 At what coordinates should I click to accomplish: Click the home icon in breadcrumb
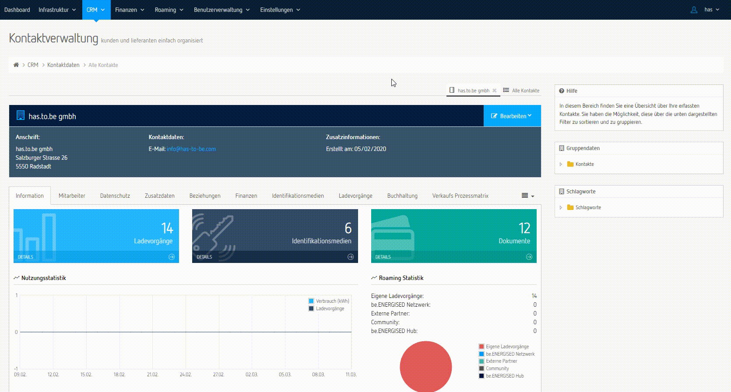pyautogui.click(x=16, y=65)
